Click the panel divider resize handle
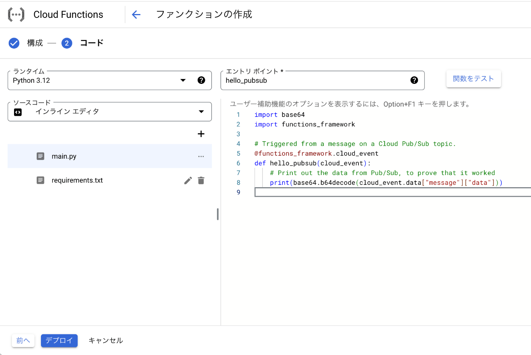The width and height of the screenshot is (531, 355). click(218, 214)
